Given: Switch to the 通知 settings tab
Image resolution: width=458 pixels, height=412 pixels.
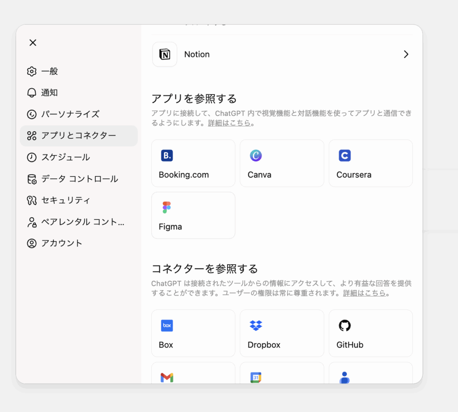Looking at the screenshot, I should coord(49,93).
